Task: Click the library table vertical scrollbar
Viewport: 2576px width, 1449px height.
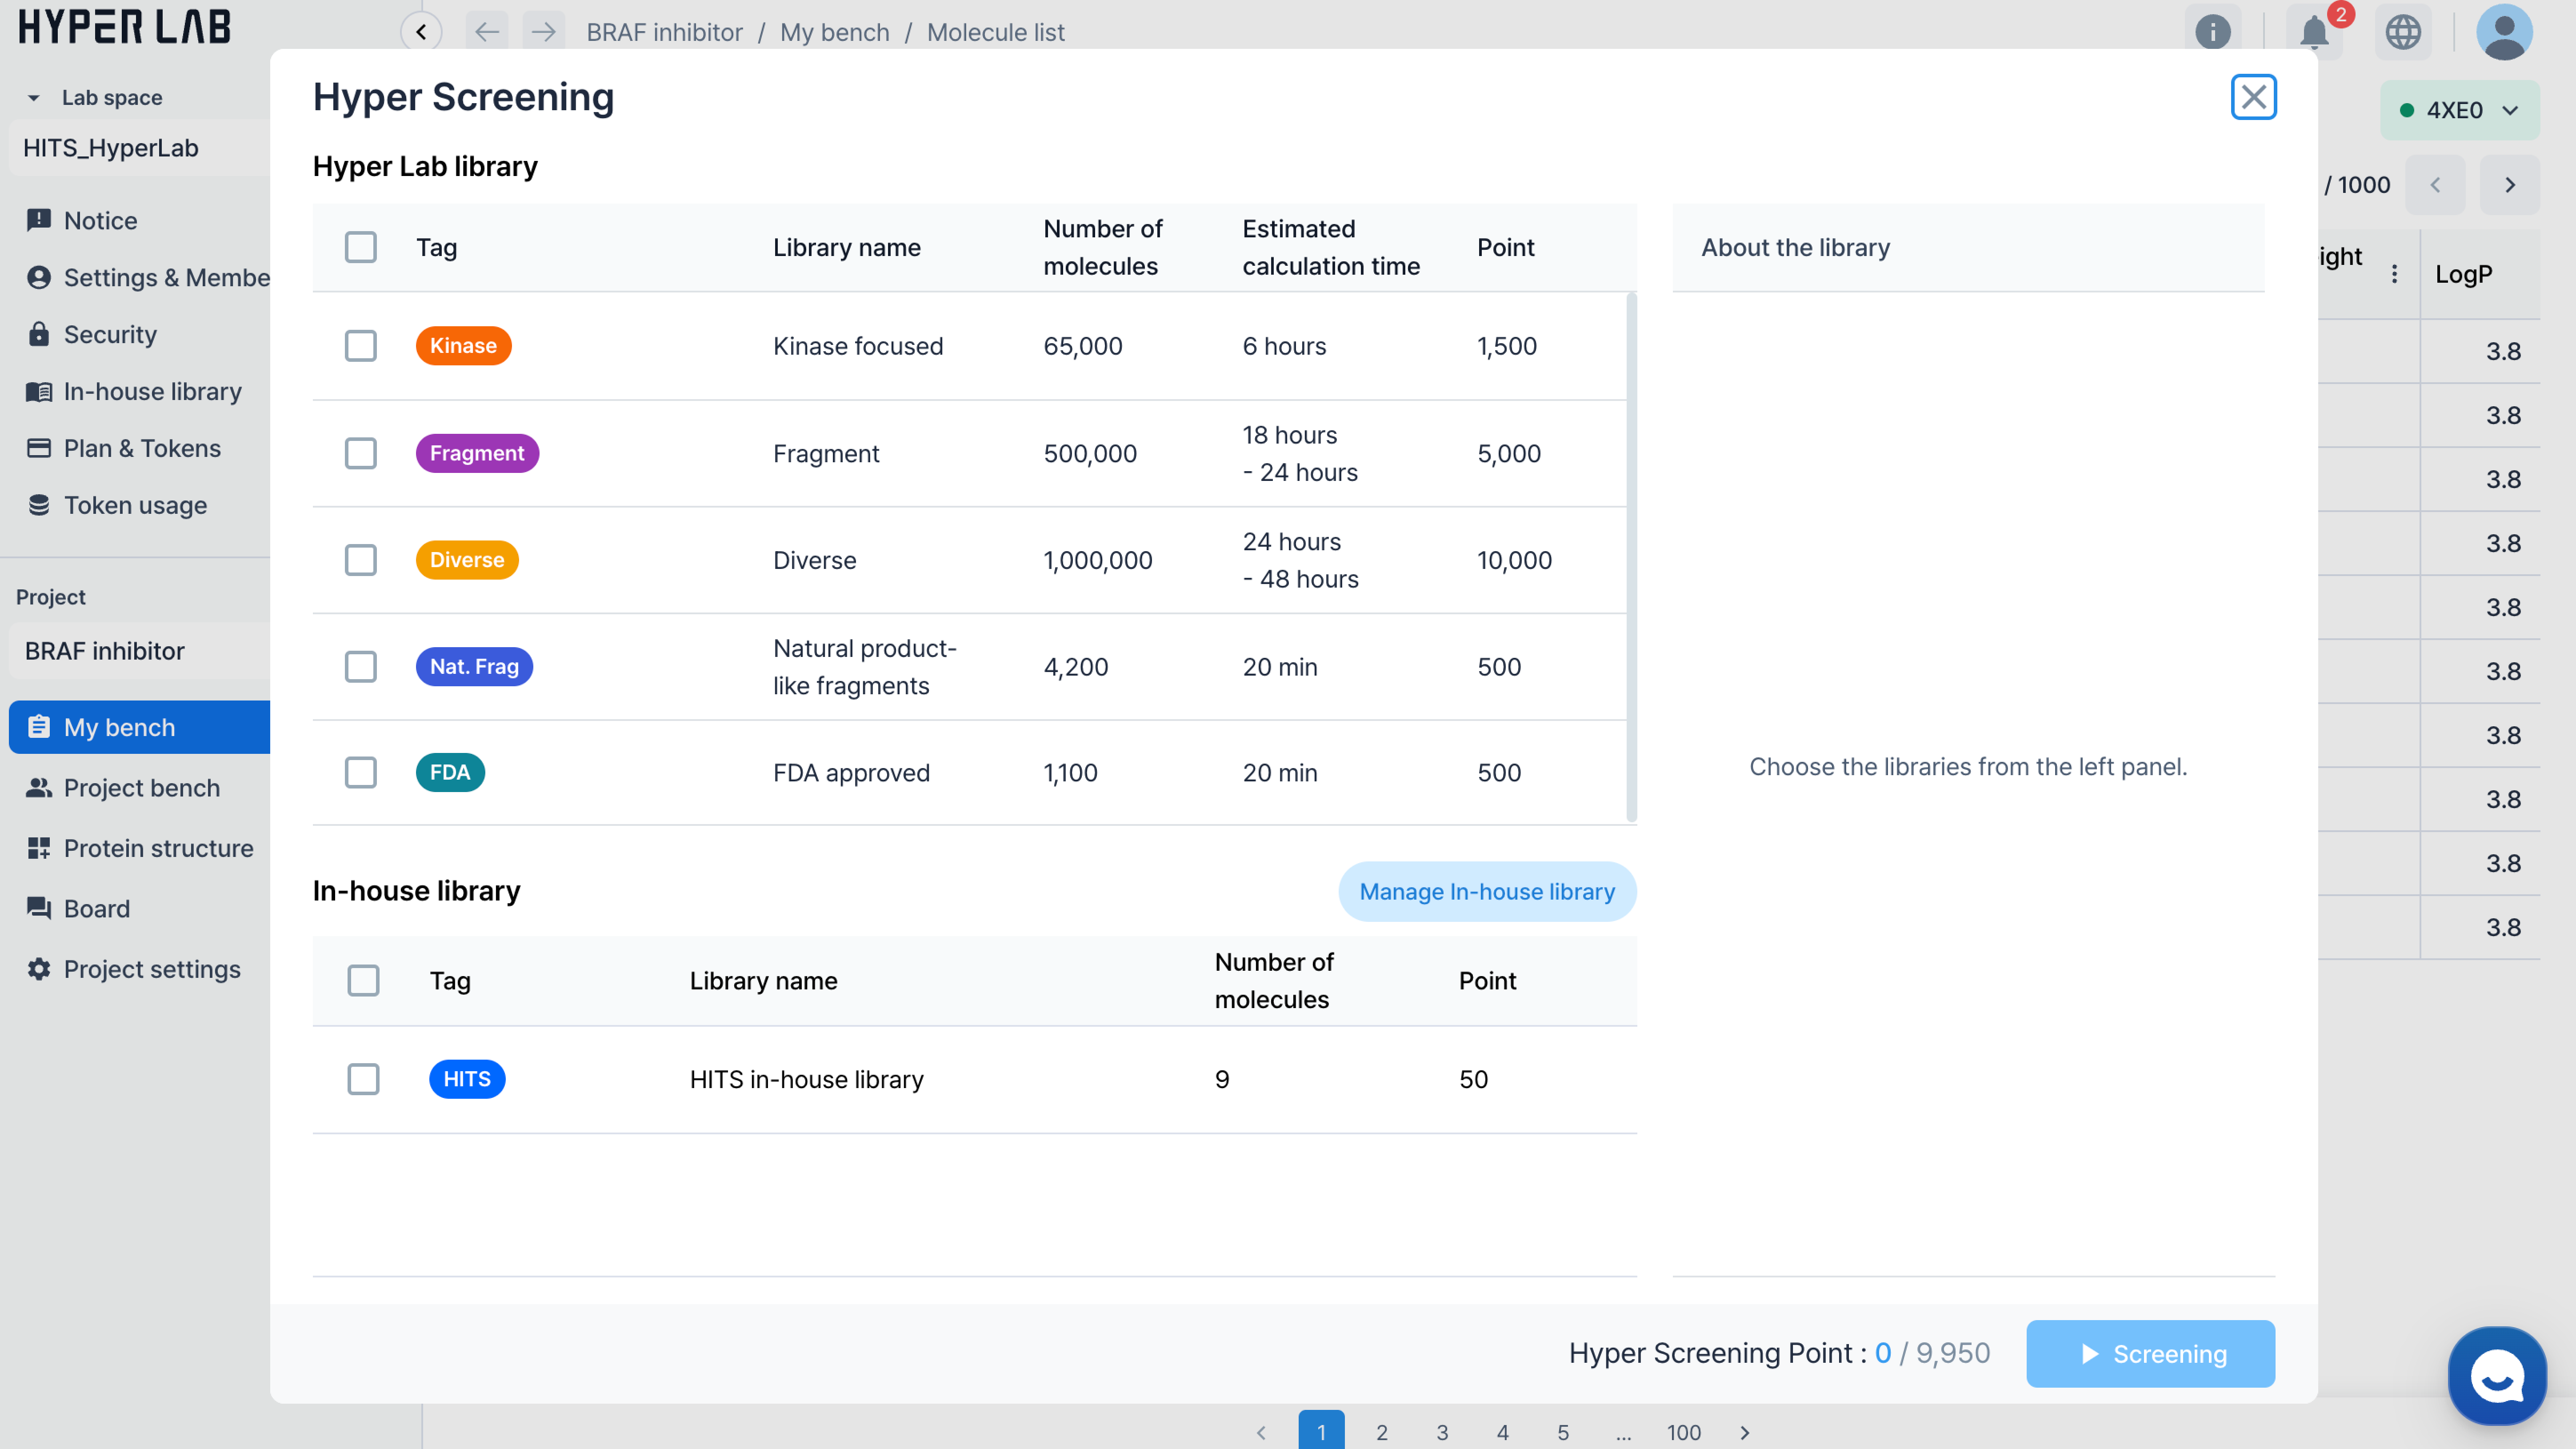Action: 1631,556
